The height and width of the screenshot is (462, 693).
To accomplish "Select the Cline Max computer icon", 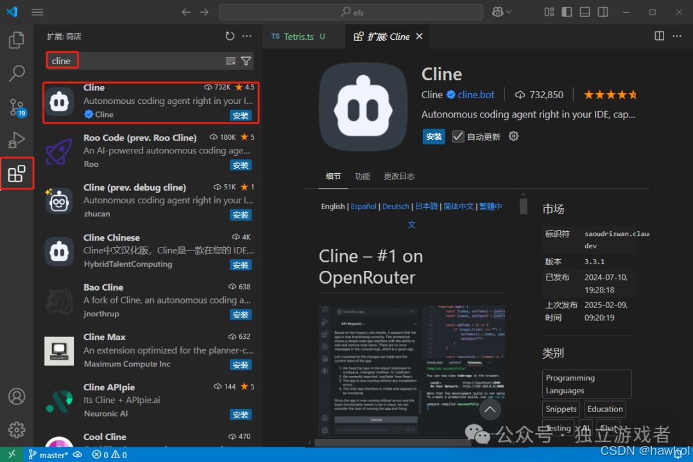I will (59, 351).
